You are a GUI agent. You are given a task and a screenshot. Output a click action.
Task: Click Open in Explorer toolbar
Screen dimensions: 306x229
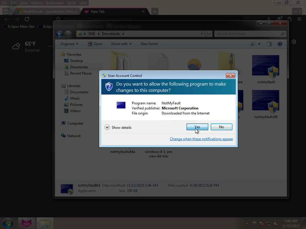tap(95, 44)
